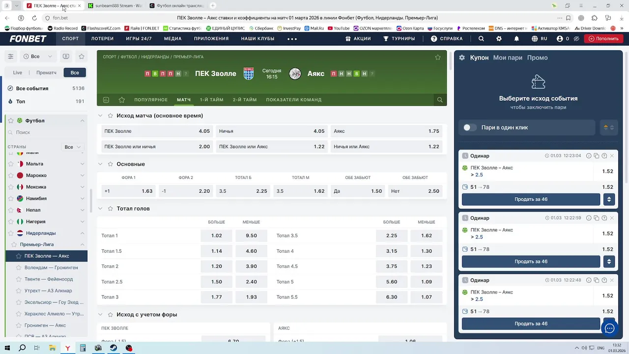The image size is (629, 354).
Task: Open Справка help section
Action: click(x=447, y=39)
